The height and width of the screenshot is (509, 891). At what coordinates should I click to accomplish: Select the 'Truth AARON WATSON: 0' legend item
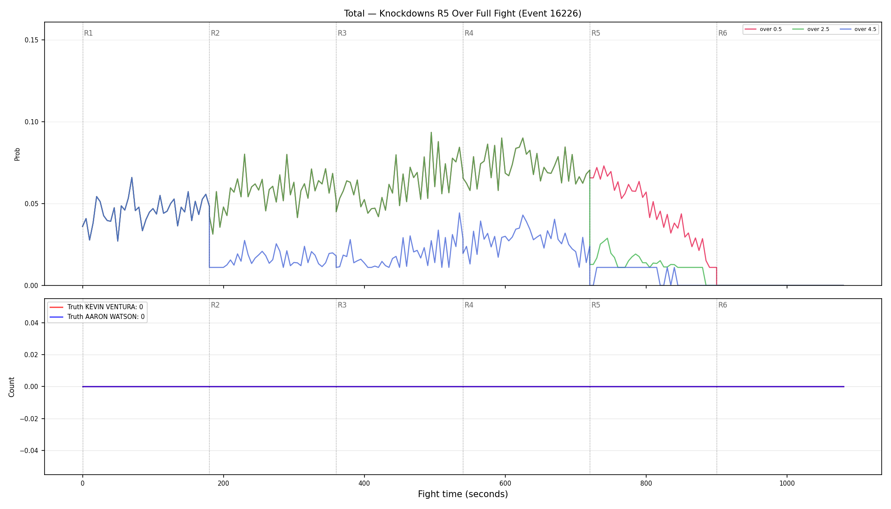(97, 317)
